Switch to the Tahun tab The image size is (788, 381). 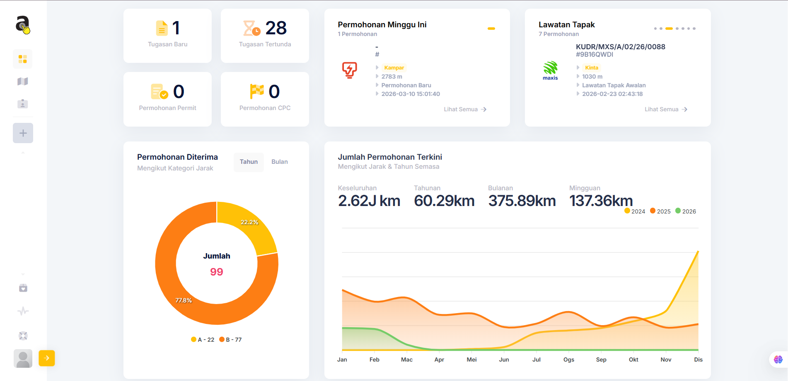(249, 162)
